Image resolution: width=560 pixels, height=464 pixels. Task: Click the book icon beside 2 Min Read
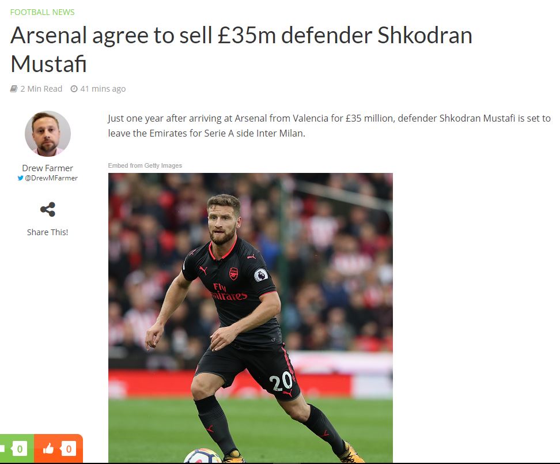(x=14, y=89)
